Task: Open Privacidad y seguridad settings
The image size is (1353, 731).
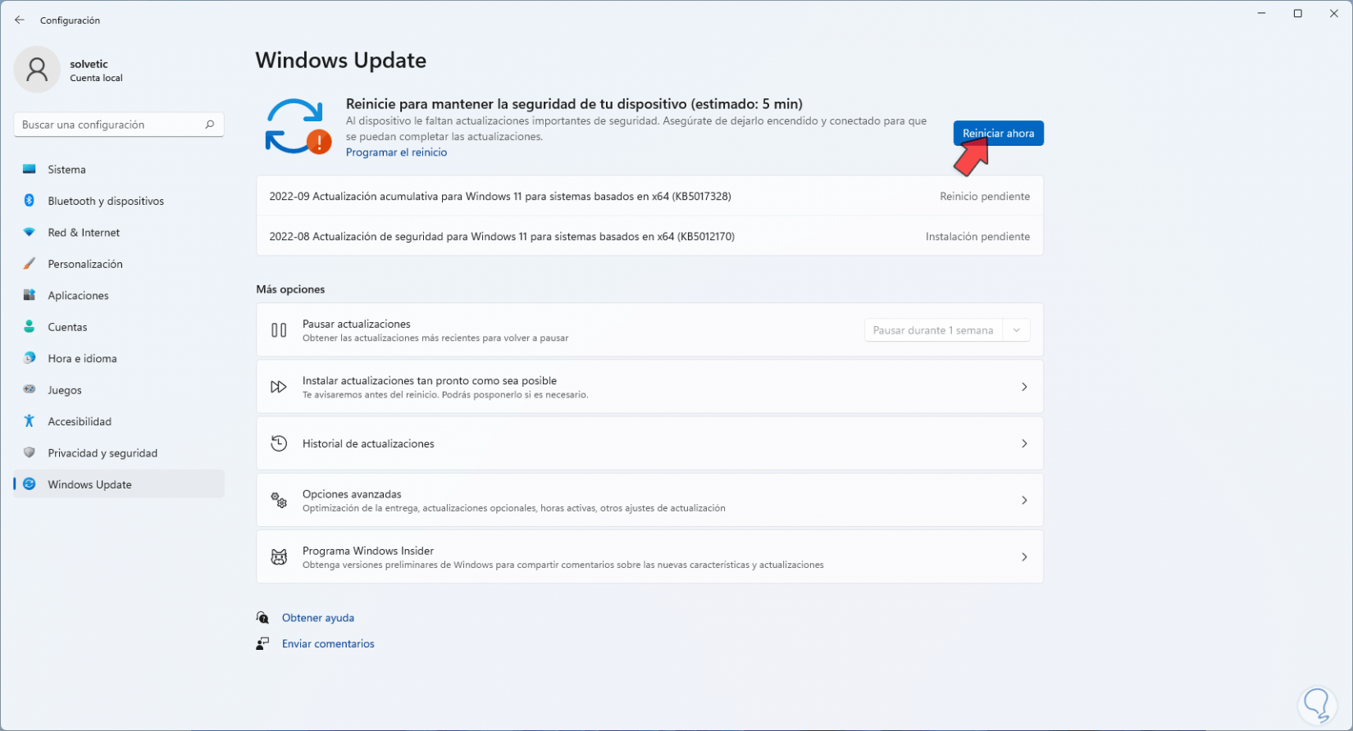Action: [x=119, y=453]
